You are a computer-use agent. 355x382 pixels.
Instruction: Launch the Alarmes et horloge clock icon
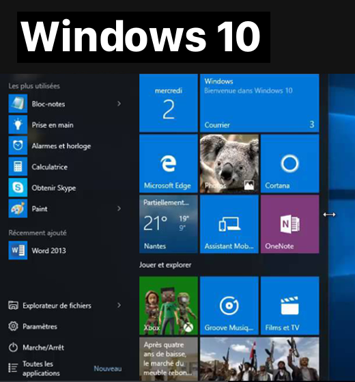(x=18, y=146)
